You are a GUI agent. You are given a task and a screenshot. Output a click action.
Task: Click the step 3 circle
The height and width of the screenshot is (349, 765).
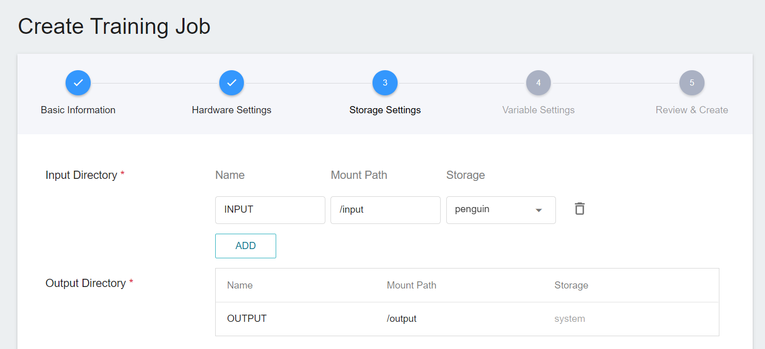point(385,83)
